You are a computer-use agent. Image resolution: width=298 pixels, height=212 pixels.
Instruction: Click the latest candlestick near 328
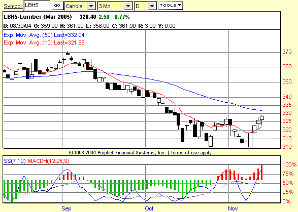(262, 118)
